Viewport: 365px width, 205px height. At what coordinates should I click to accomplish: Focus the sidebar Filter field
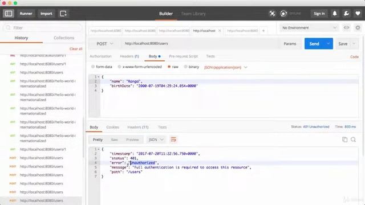[x=43, y=28]
